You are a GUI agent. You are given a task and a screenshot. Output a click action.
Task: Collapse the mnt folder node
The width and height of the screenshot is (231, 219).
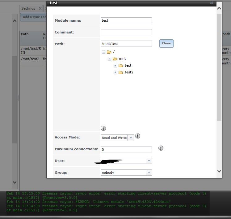109,59
